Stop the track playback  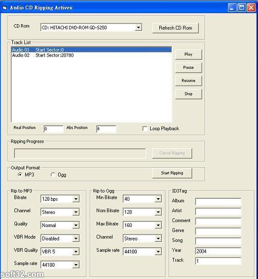click(189, 94)
